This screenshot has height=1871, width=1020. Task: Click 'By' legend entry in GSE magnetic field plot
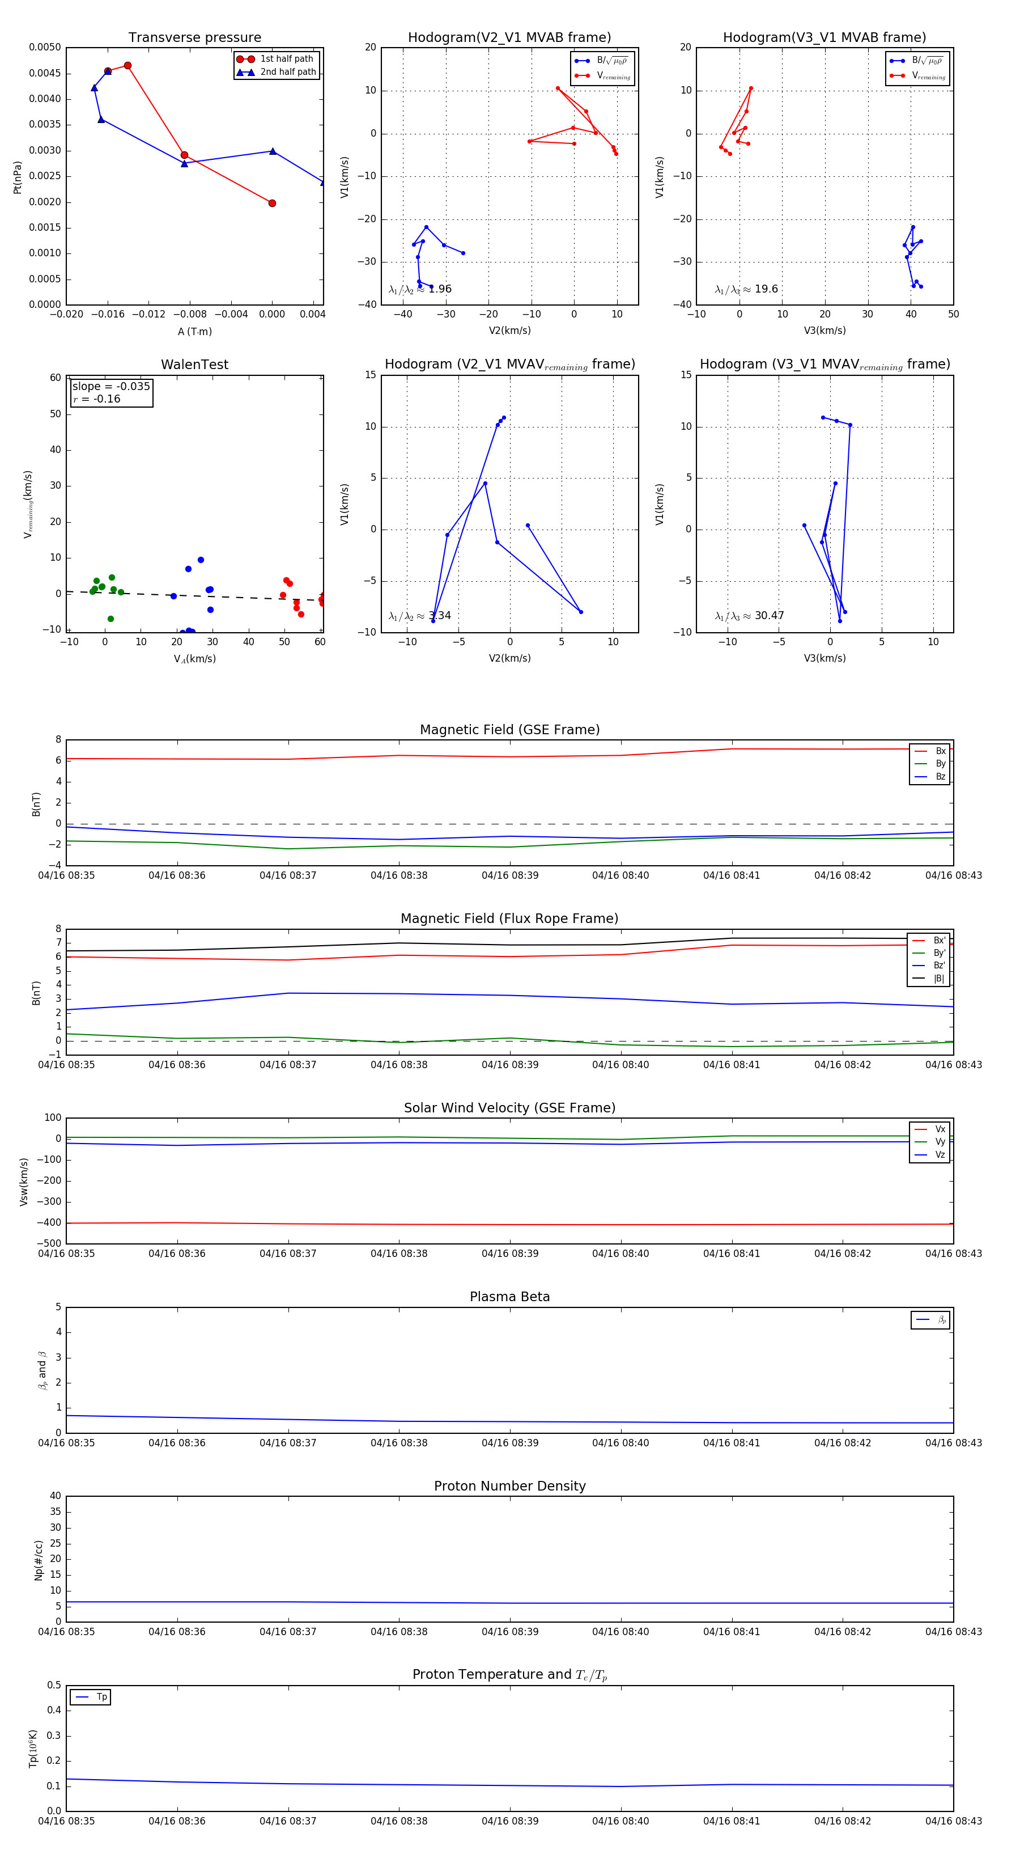point(930,763)
